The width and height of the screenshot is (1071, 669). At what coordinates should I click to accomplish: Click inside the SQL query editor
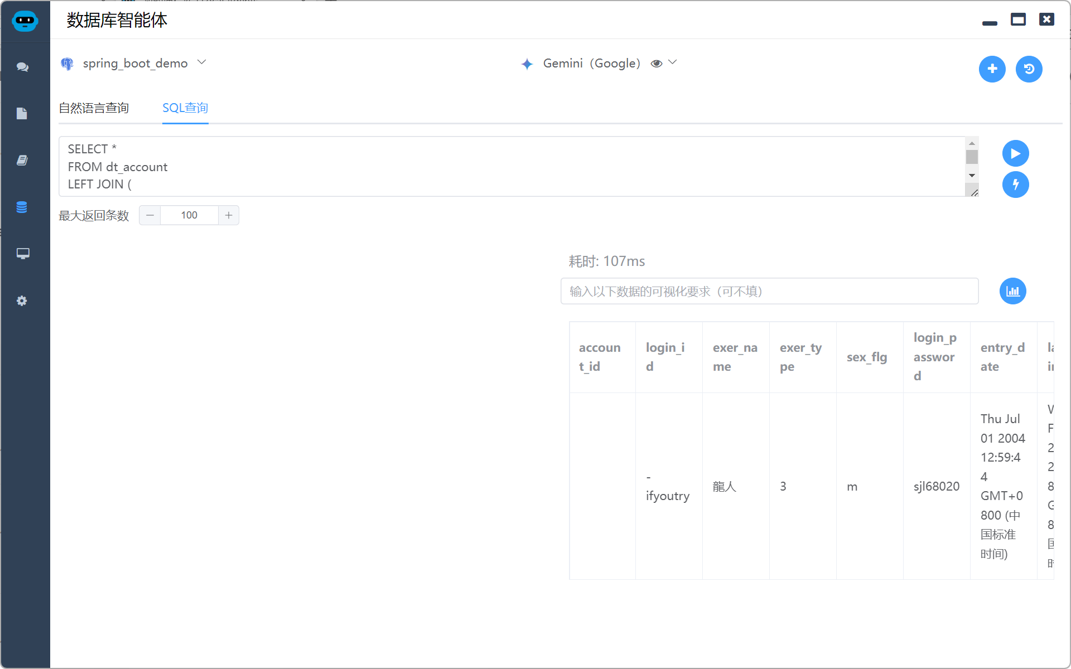[x=512, y=166]
